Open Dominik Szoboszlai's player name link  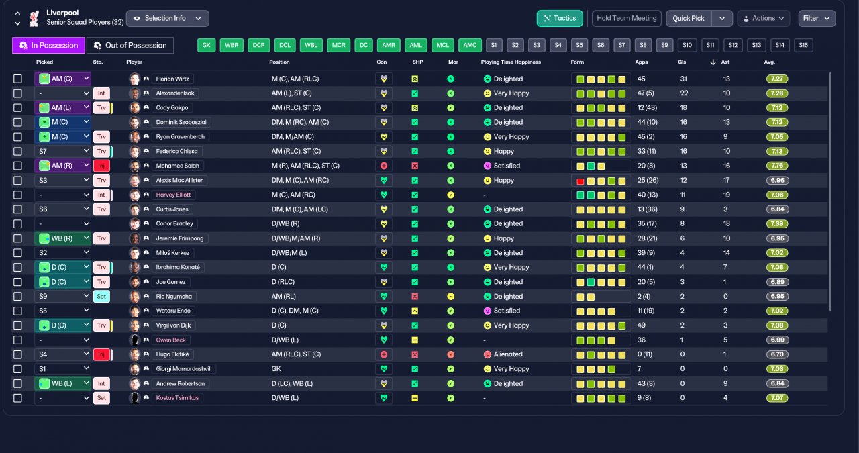pyautogui.click(x=181, y=122)
